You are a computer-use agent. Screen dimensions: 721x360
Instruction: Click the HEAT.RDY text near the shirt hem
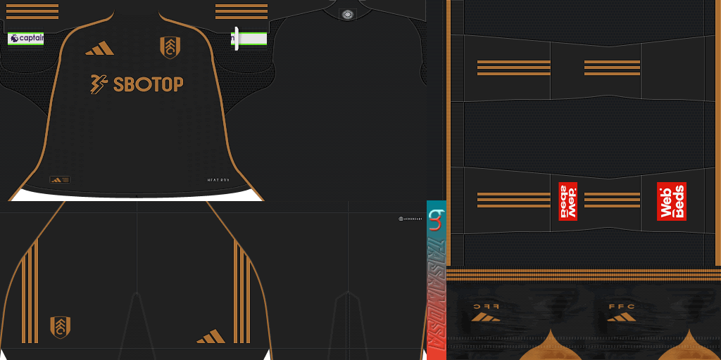pos(218,181)
